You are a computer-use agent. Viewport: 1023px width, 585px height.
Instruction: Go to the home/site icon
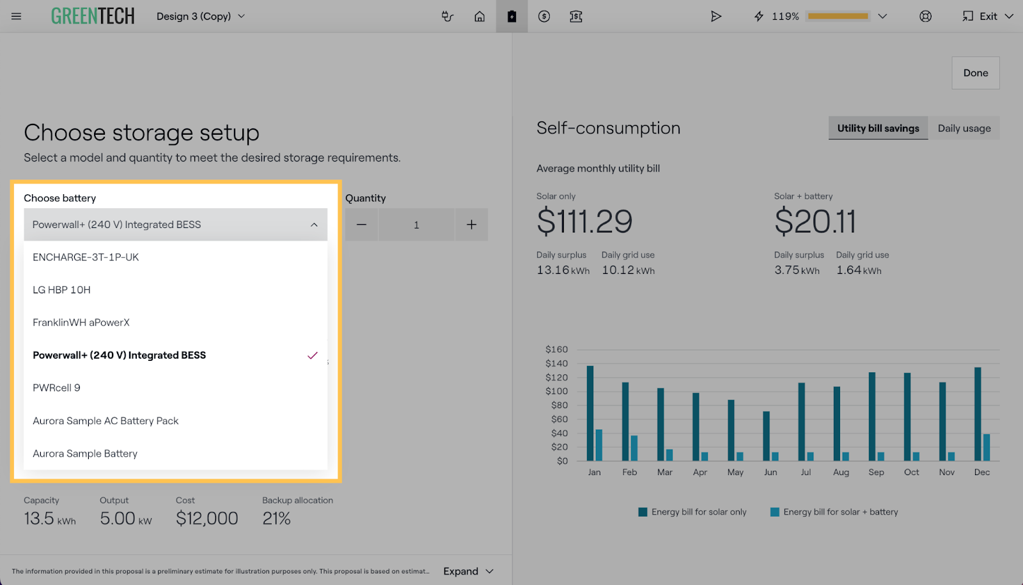[x=480, y=16]
